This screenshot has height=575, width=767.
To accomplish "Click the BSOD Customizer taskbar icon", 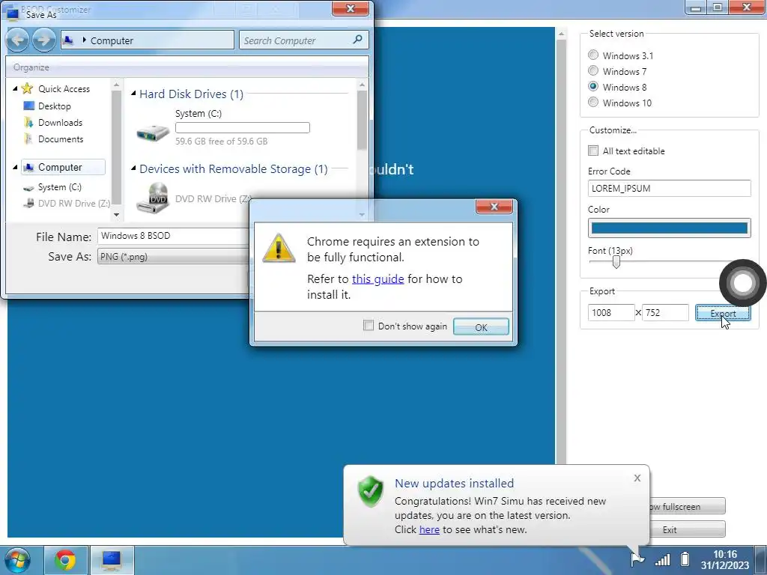I will click(112, 560).
